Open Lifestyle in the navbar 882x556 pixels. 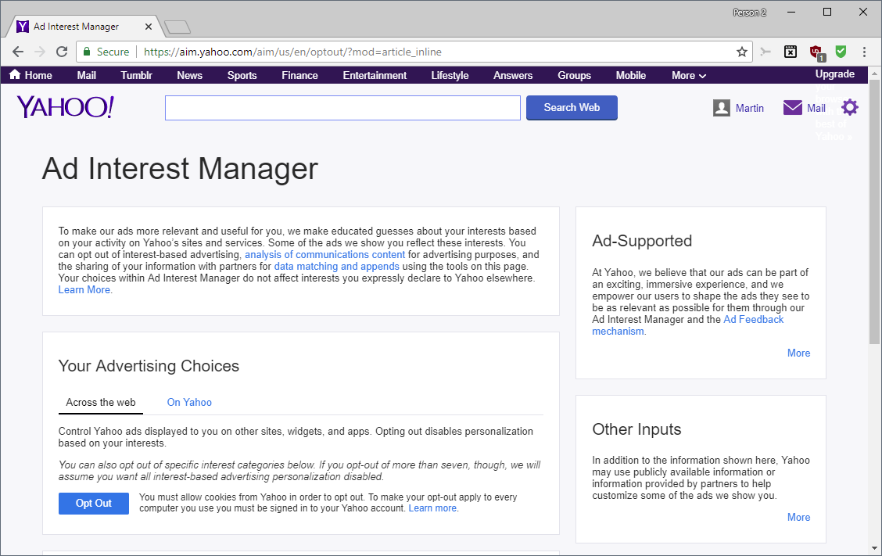coord(450,75)
